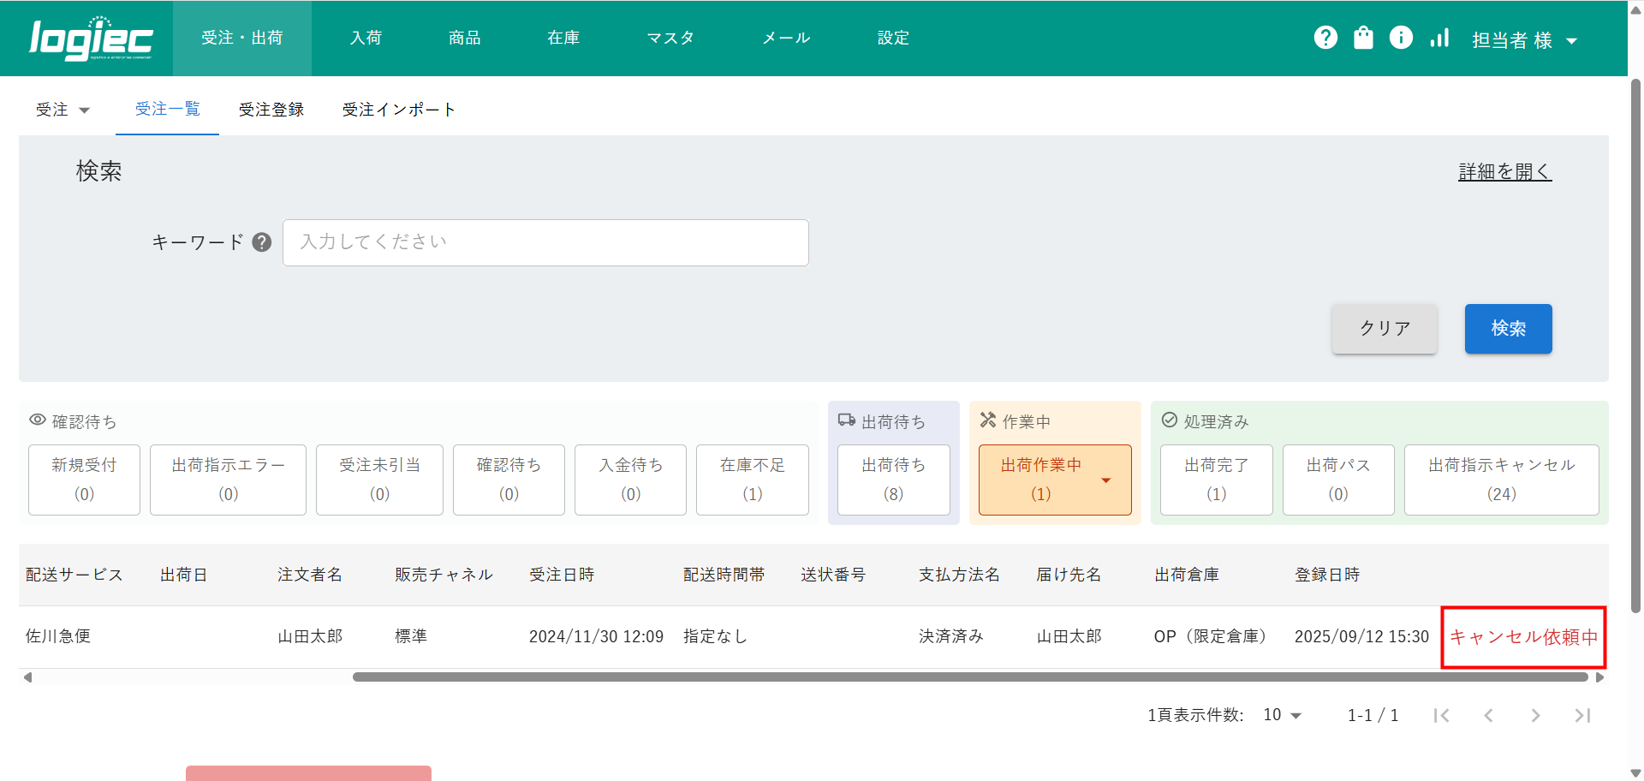Open the bar chart statistics icon
This screenshot has height=781, width=1644.
(x=1439, y=38)
